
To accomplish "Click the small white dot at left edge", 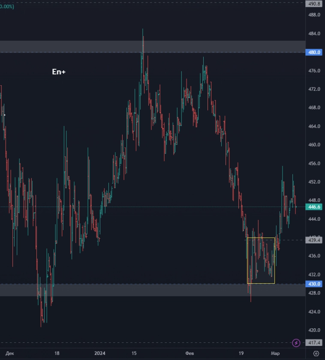I will [5, 115].
